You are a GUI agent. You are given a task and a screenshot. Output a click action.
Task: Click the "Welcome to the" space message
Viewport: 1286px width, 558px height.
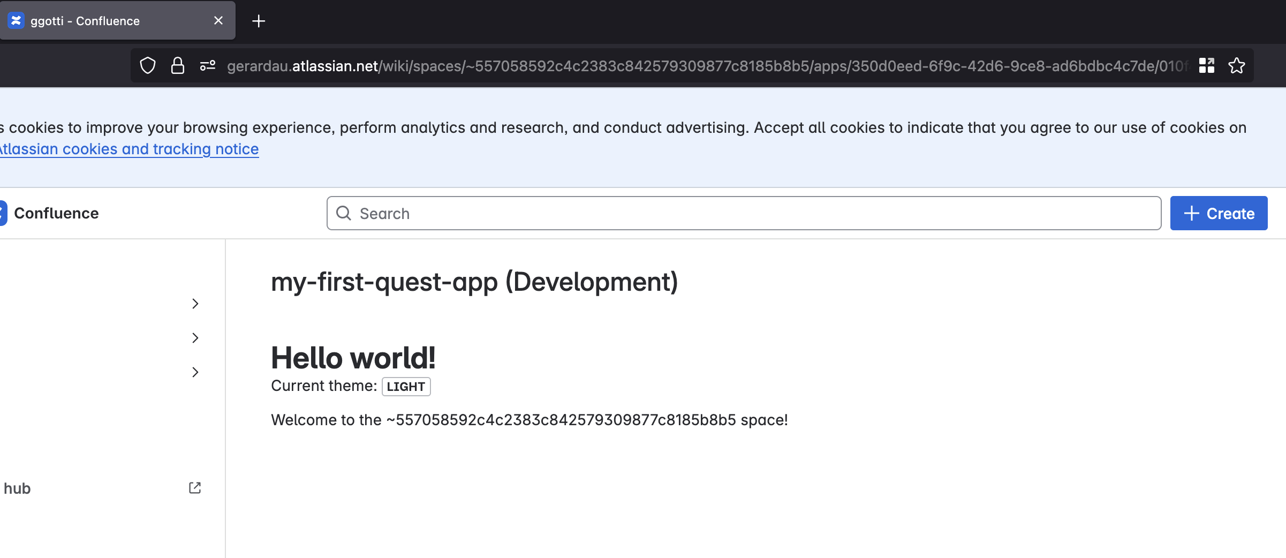pyautogui.click(x=529, y=420)
